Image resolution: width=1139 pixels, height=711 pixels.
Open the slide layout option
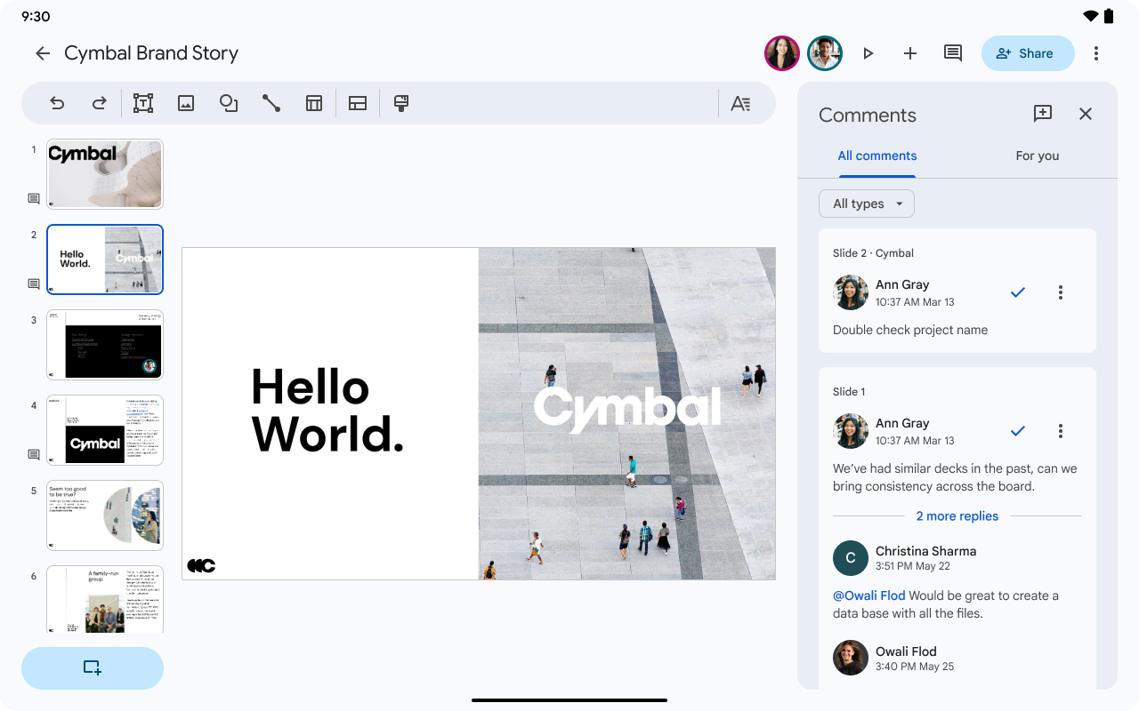[358, 103]
